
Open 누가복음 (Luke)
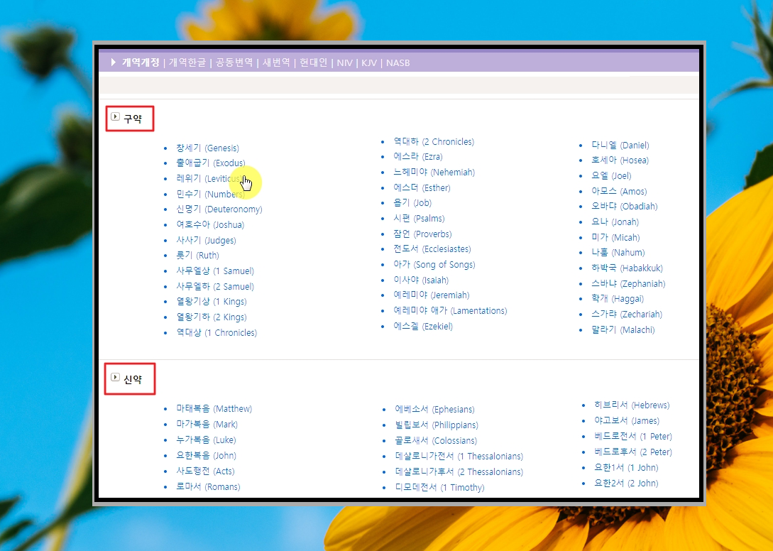pyautogui.click(x=206, y=440)
